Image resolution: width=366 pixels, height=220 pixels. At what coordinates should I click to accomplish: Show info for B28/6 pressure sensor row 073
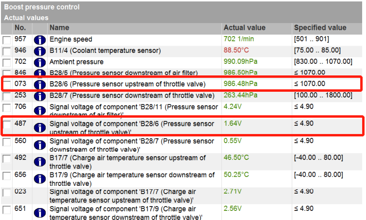click(39, 85)
